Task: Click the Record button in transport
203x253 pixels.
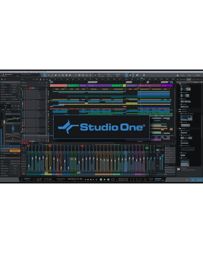Action: point(108,180)
